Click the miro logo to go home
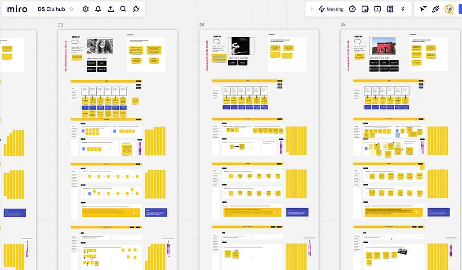 [x=17, y=9]
